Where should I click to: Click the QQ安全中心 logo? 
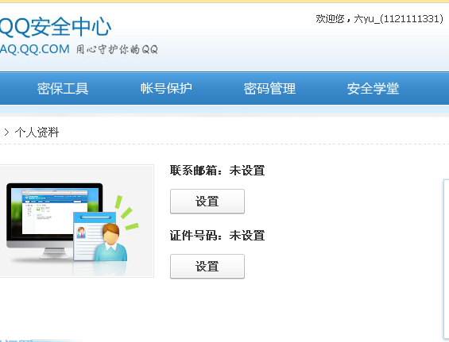(x=56, y=27)
